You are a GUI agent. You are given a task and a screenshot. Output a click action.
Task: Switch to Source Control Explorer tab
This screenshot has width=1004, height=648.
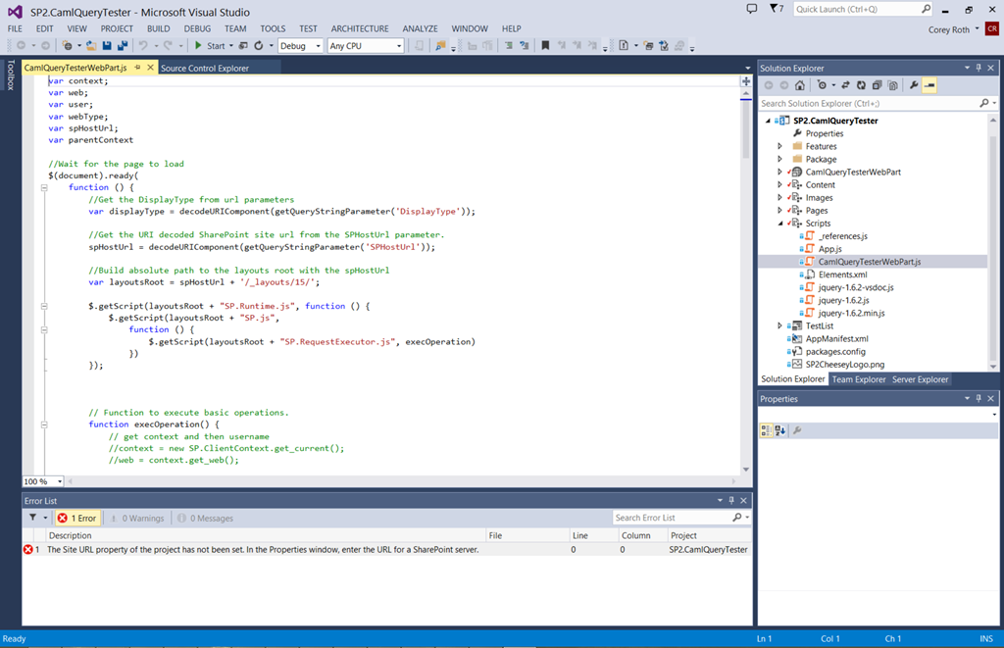(205, 68)
